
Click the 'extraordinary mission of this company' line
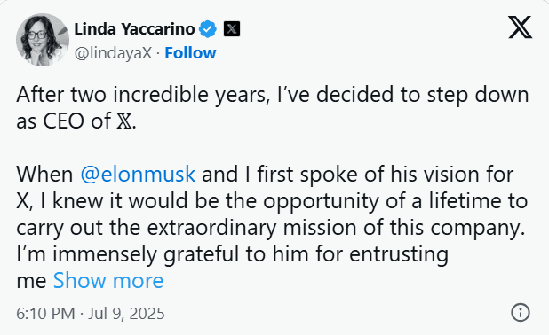pos(336,228)
